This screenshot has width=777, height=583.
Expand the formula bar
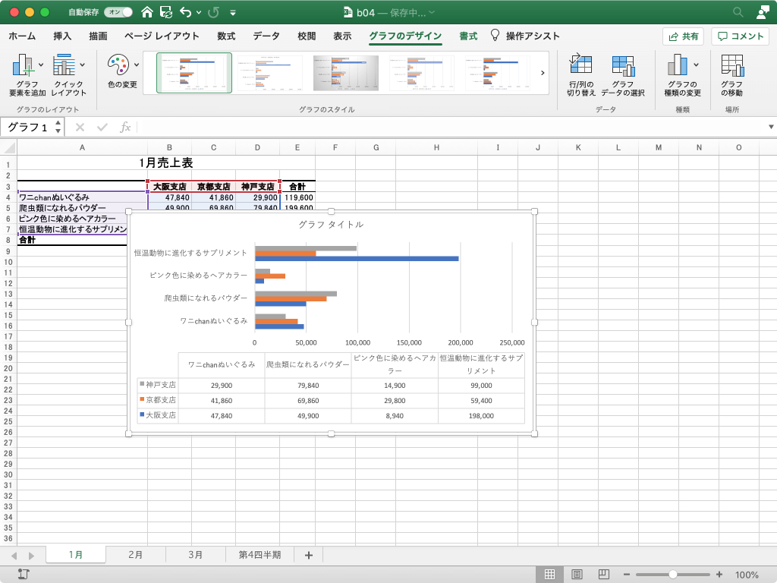pyautogui.click(x=771, y=127)
